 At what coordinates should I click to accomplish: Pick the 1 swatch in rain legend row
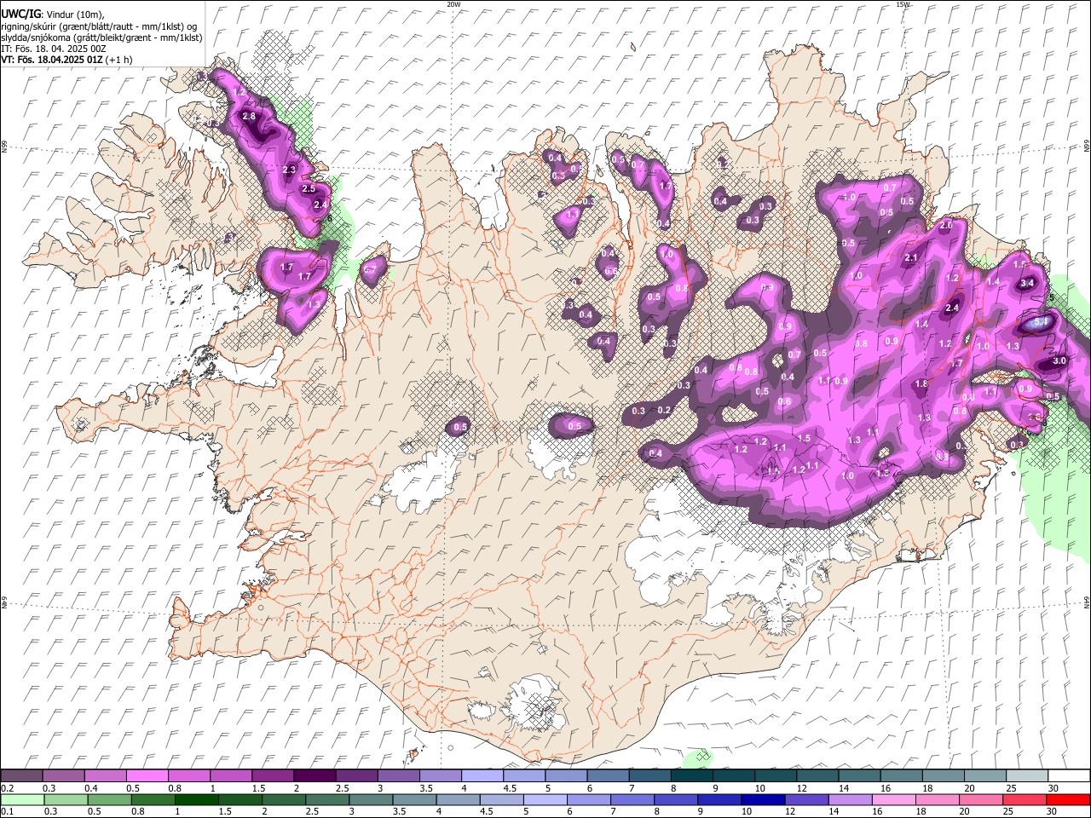pyautogui.click(x=196, y=799)
